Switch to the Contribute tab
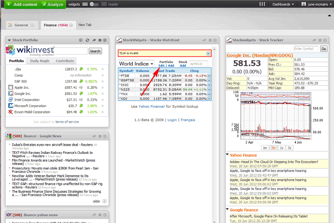The width and height of the screenshot is (334, 223). point(65,61)
